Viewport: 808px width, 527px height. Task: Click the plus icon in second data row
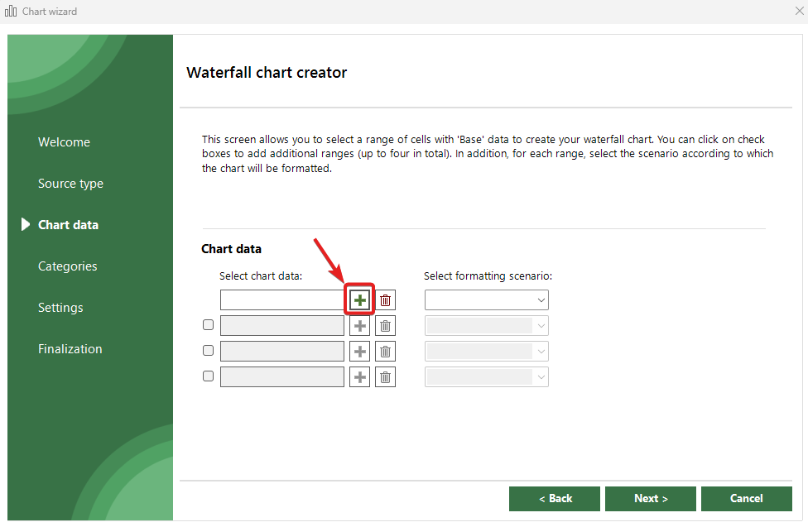pyautogui.click(x=359, y=326)
